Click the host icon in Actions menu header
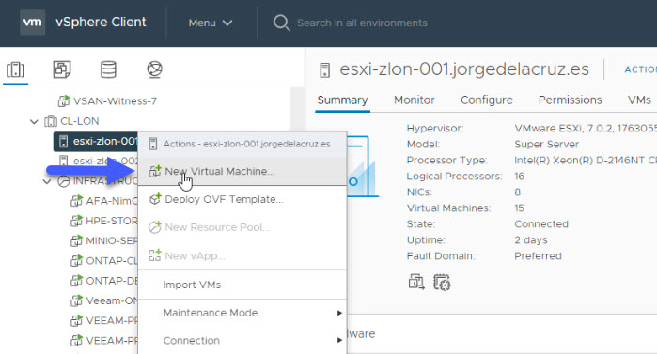This screenshot has width=657, height=354. coord(153,144)
